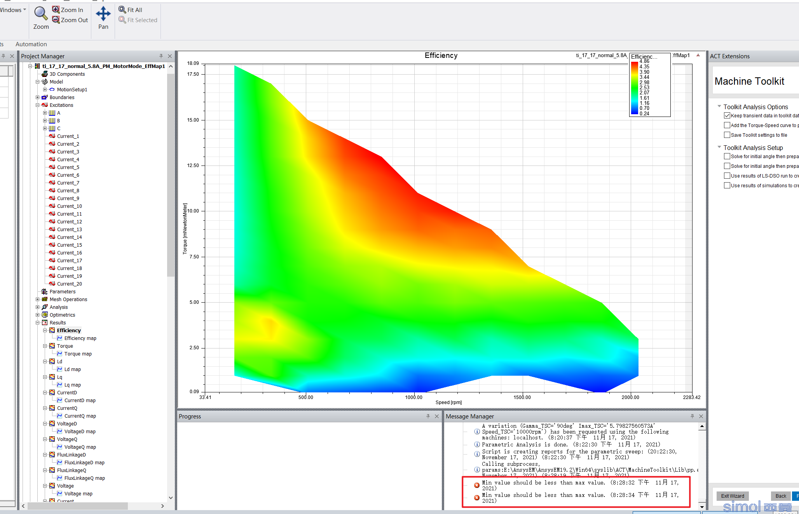Expand the Boundaries tree node
The image size is (799, 514).
(x=38, y=97)
